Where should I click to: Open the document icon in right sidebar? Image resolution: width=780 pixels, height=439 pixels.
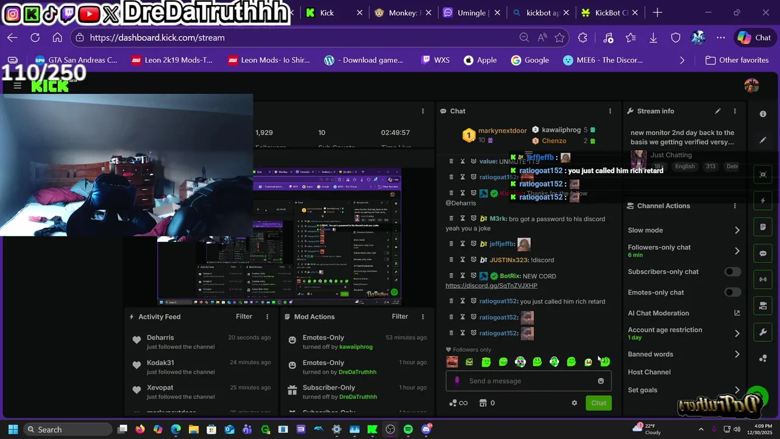[763, 227]
